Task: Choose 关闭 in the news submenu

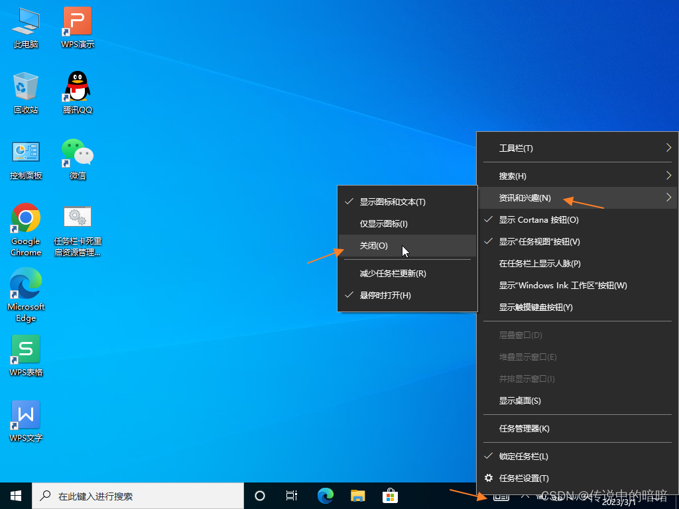Action: (x=373, y=246)
